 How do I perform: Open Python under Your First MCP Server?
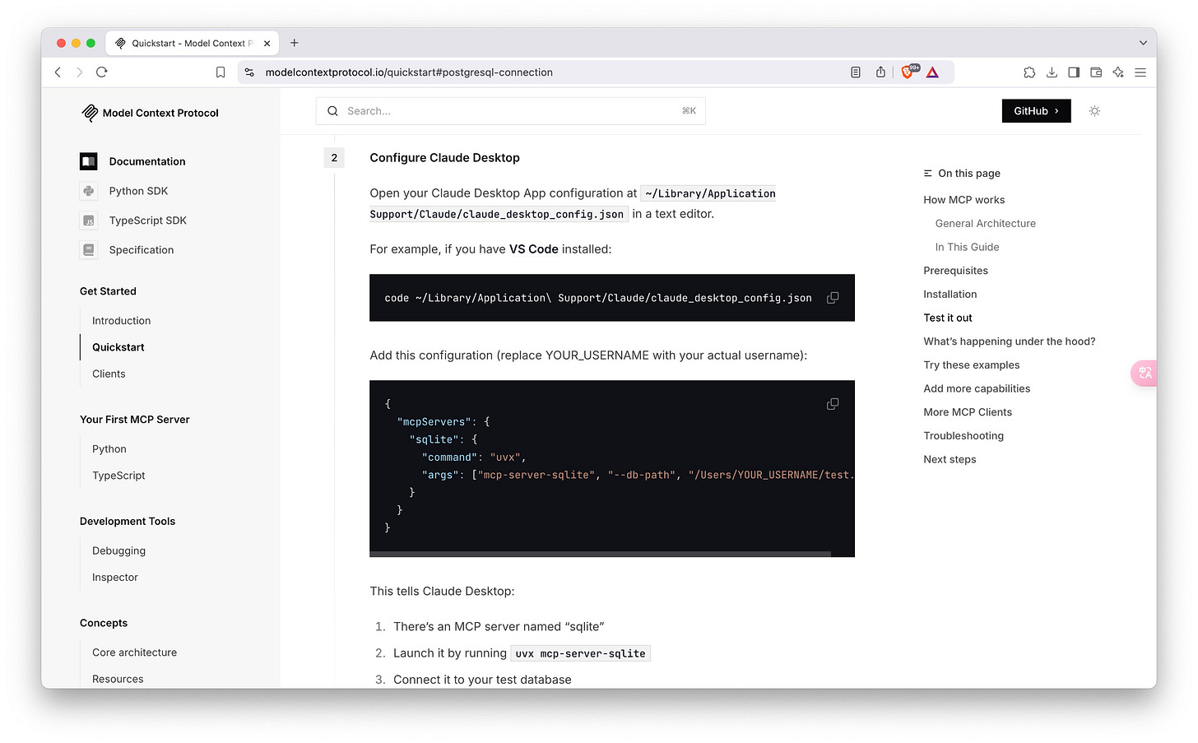(109, 449)
